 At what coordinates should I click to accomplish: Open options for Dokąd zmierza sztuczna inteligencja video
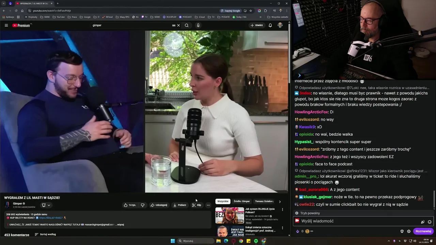click(x=282, y=228)
